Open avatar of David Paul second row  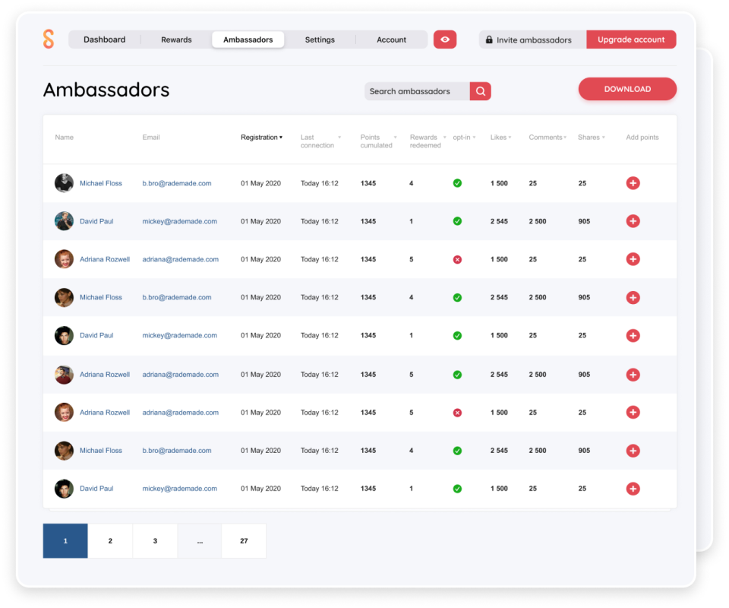pyautogui.click(x=64, y=221)
